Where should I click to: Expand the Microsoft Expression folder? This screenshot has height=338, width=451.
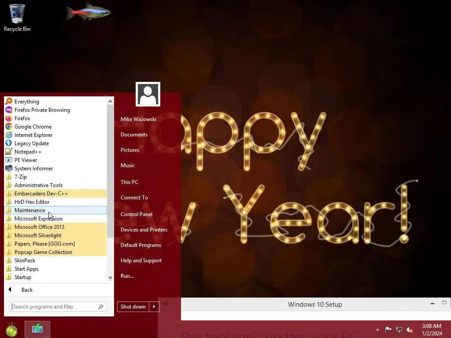(55, 218)
